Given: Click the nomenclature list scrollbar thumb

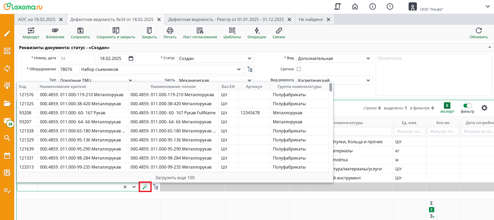Looking at the screenshot, I should [331, 87].
